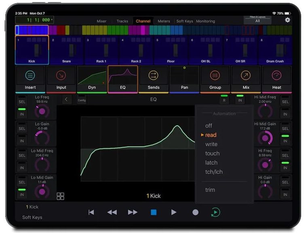This screenshot has height=233, width=306.
Task: Open the Input routing icon
Action: (x=61, y=76)
